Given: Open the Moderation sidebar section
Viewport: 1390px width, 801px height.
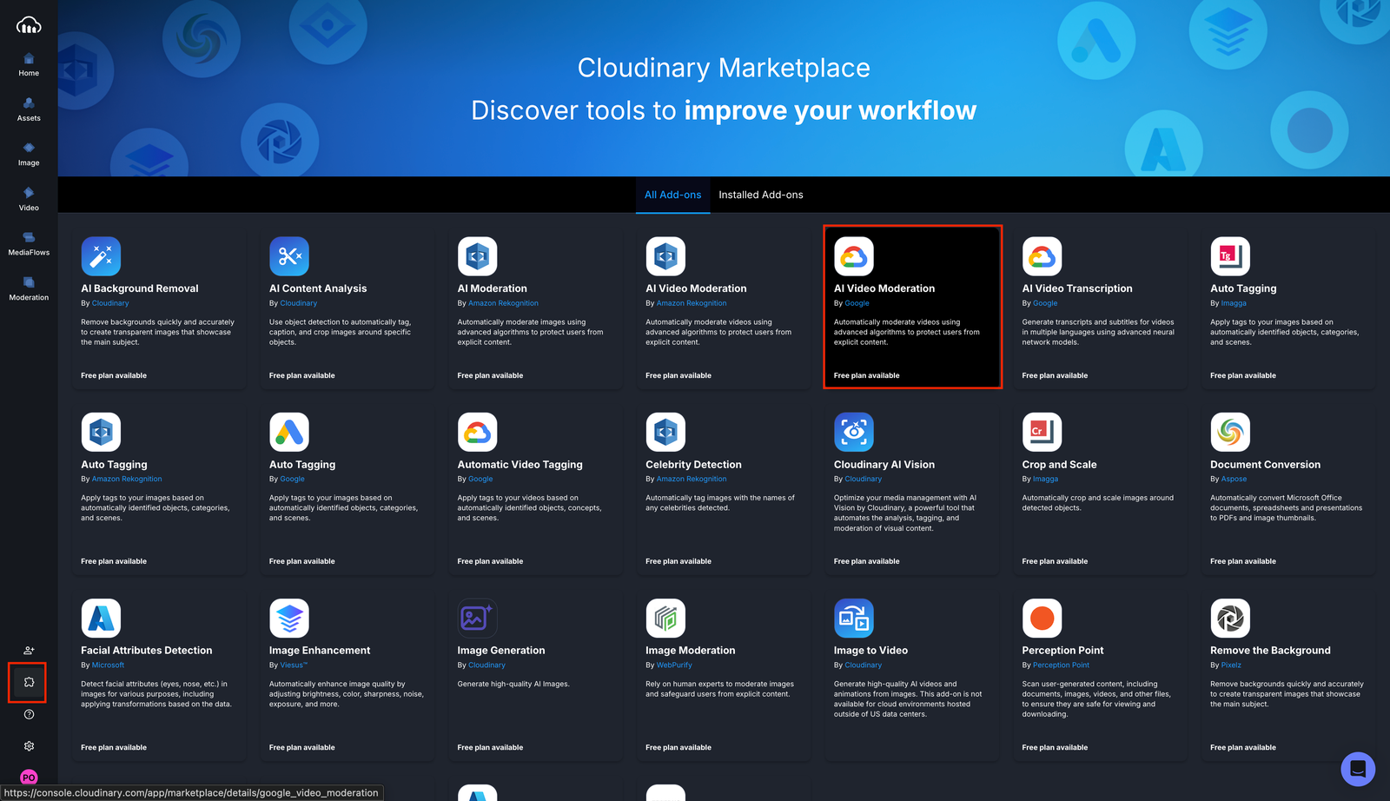Looking at the screenshot, I should 29,288.
